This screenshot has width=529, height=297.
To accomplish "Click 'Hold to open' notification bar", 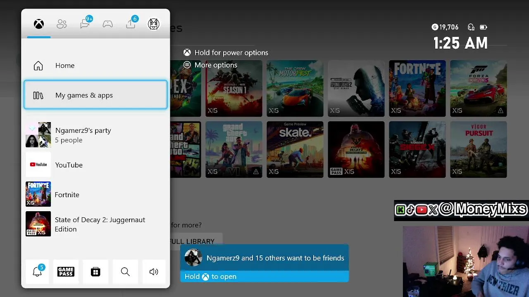I will pos(264,276).
